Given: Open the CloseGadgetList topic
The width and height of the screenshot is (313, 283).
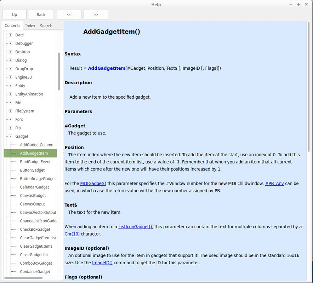Looking at the screenshot, I should tap(34, 255).
